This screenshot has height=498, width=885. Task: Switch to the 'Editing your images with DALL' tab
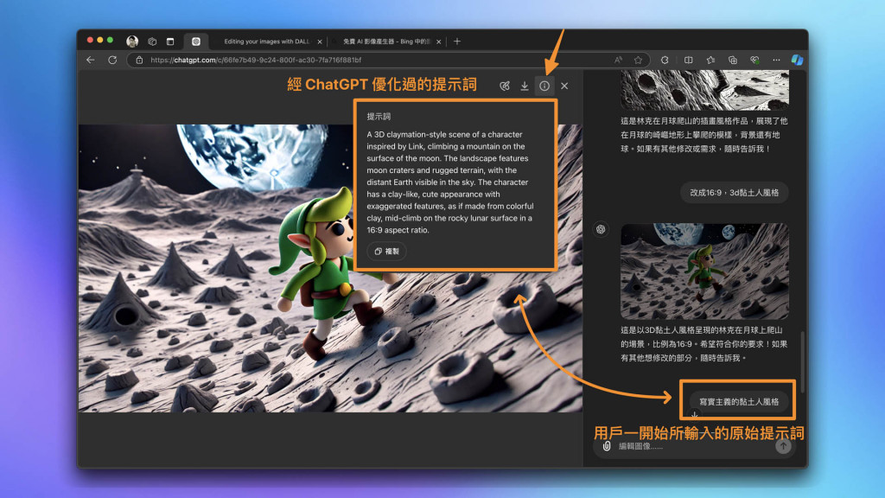pos(266,41)
